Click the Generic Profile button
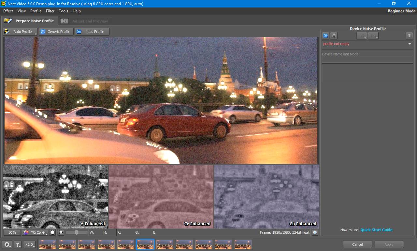Viewport: 417px width, 251px height. coord(56,32)
